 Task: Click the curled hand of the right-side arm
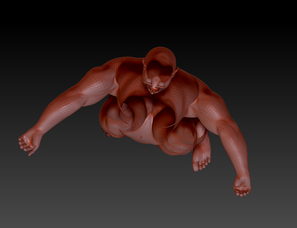coord(242,187)
